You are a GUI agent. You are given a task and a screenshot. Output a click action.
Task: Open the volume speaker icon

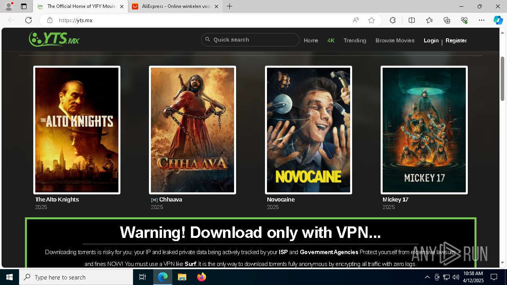click(456, 277)
